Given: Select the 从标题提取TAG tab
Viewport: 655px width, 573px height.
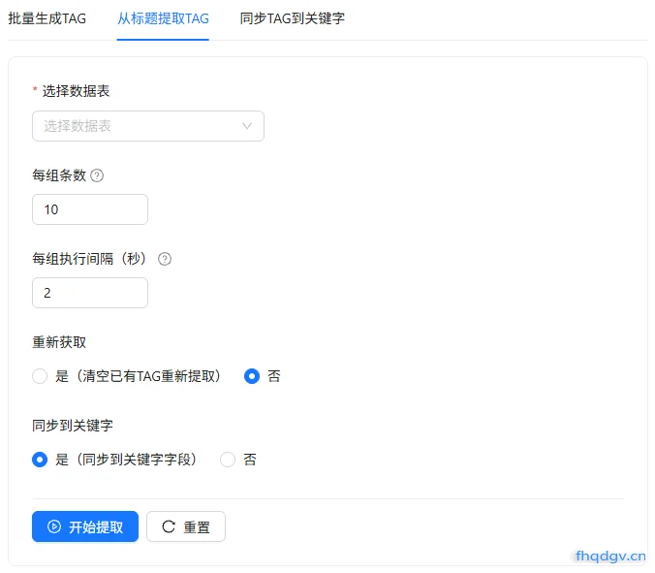Looking at the screenshot, I should pyautogui.click(x=163, y=18).
